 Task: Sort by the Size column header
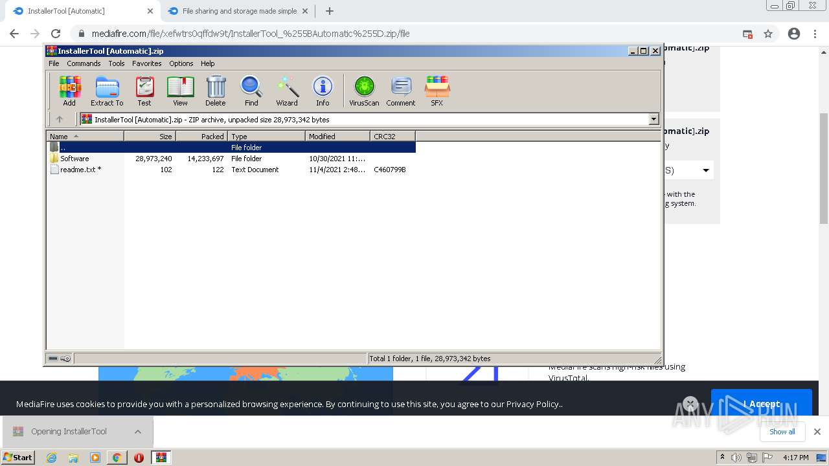coord(150,136)
